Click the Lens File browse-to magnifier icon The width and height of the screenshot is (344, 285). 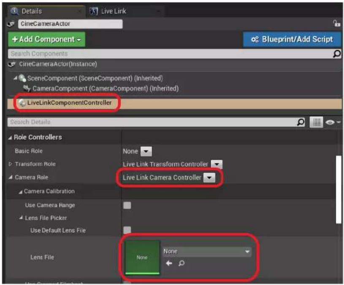pyautogui.click(x=181, y=263)
